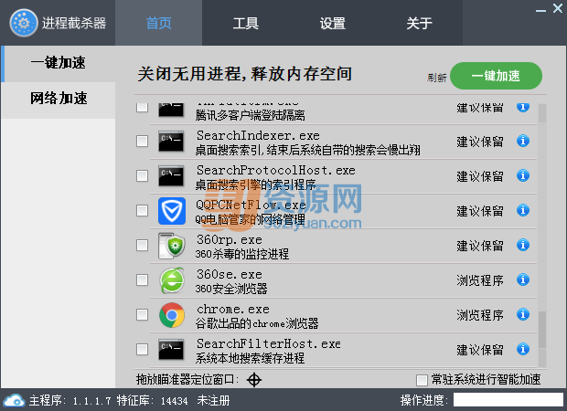This screenshot has height=411, width=567.
Task: Click 建议保留 label for QQPCNetFlow.exe
Action: [x=480, y=211]
